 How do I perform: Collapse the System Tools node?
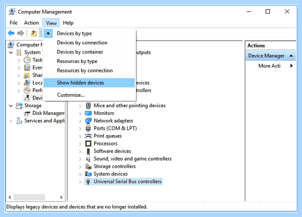11,52
